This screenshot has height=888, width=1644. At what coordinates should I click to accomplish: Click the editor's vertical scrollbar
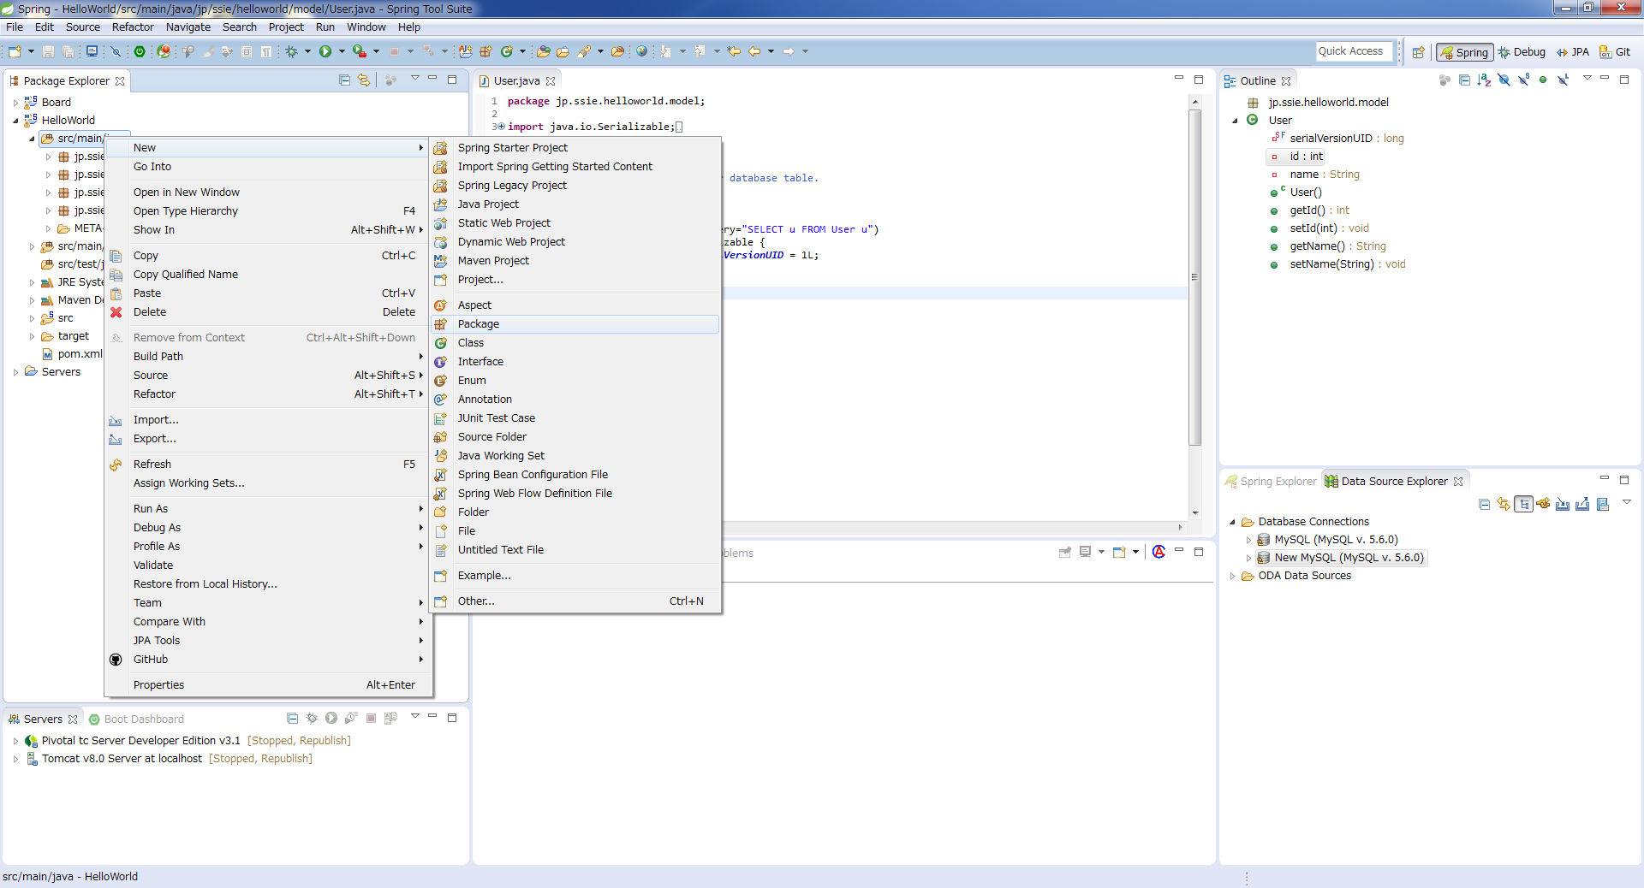1194,277
